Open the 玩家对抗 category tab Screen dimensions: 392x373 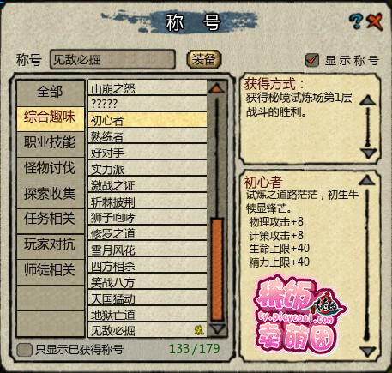[x=51, y=246]
